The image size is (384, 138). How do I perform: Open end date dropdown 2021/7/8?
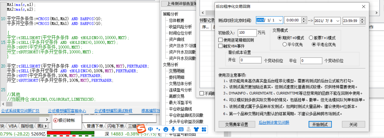point(338,21)
